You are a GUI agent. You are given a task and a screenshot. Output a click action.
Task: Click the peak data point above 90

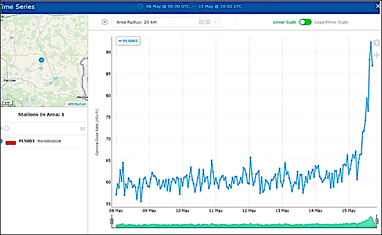(371, 42)
